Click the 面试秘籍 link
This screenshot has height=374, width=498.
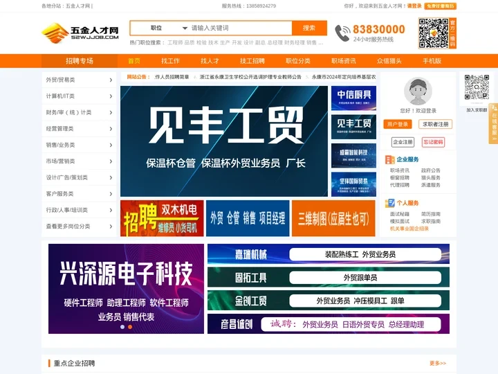(400, 214)
